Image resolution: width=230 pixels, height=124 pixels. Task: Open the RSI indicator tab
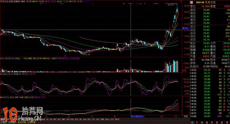tap(77, 119)
